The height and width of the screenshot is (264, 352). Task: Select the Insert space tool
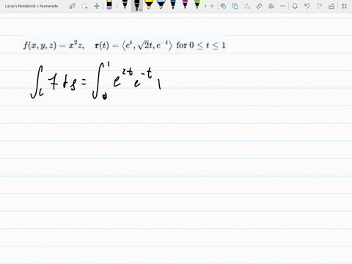coord(97,6)
